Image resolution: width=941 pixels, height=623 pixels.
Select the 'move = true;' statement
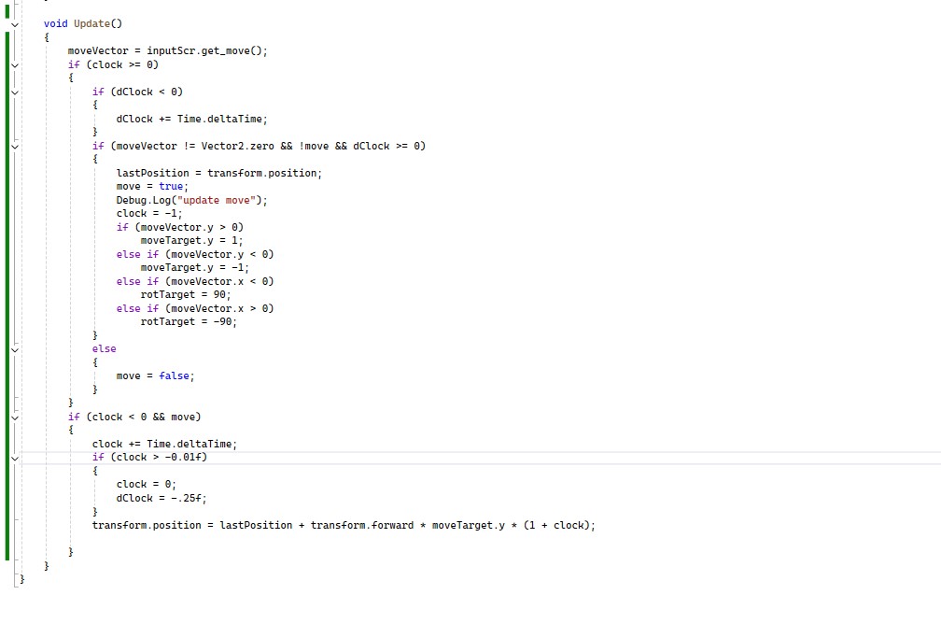tap(152, 186)
